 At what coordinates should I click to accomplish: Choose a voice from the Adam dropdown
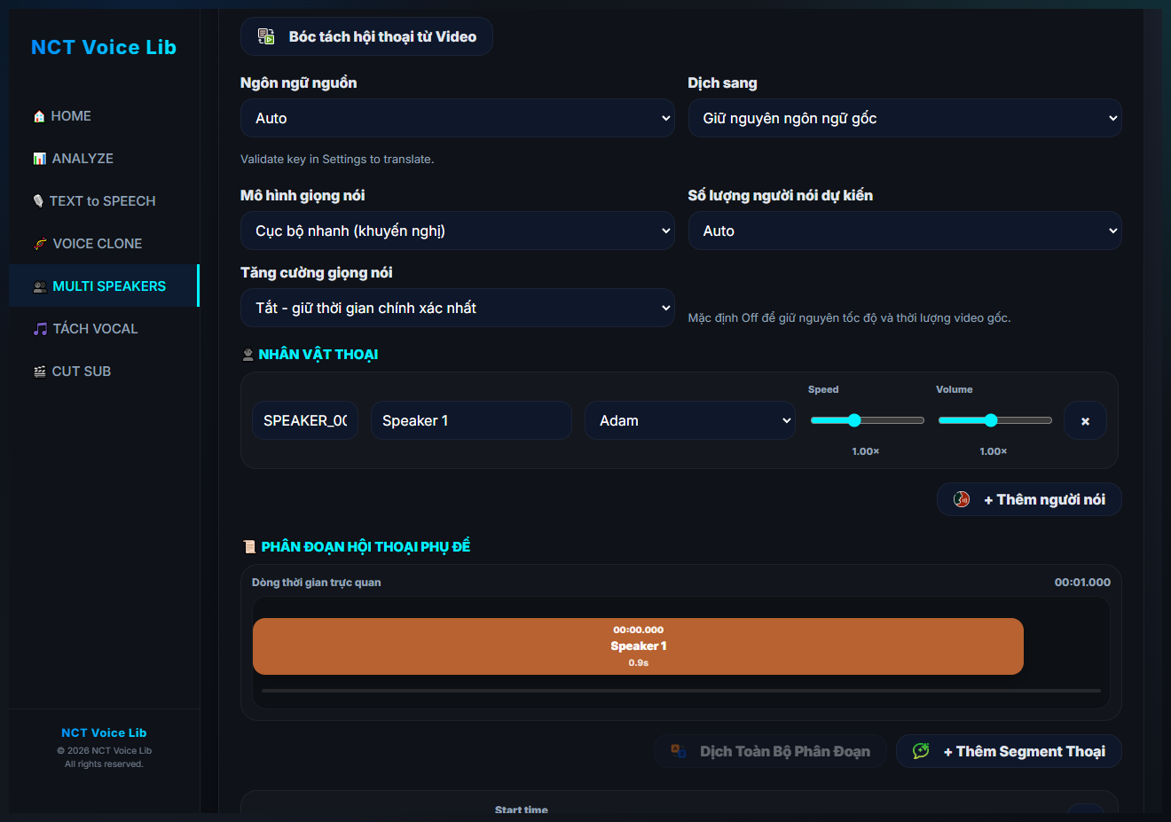click(690, 420)
